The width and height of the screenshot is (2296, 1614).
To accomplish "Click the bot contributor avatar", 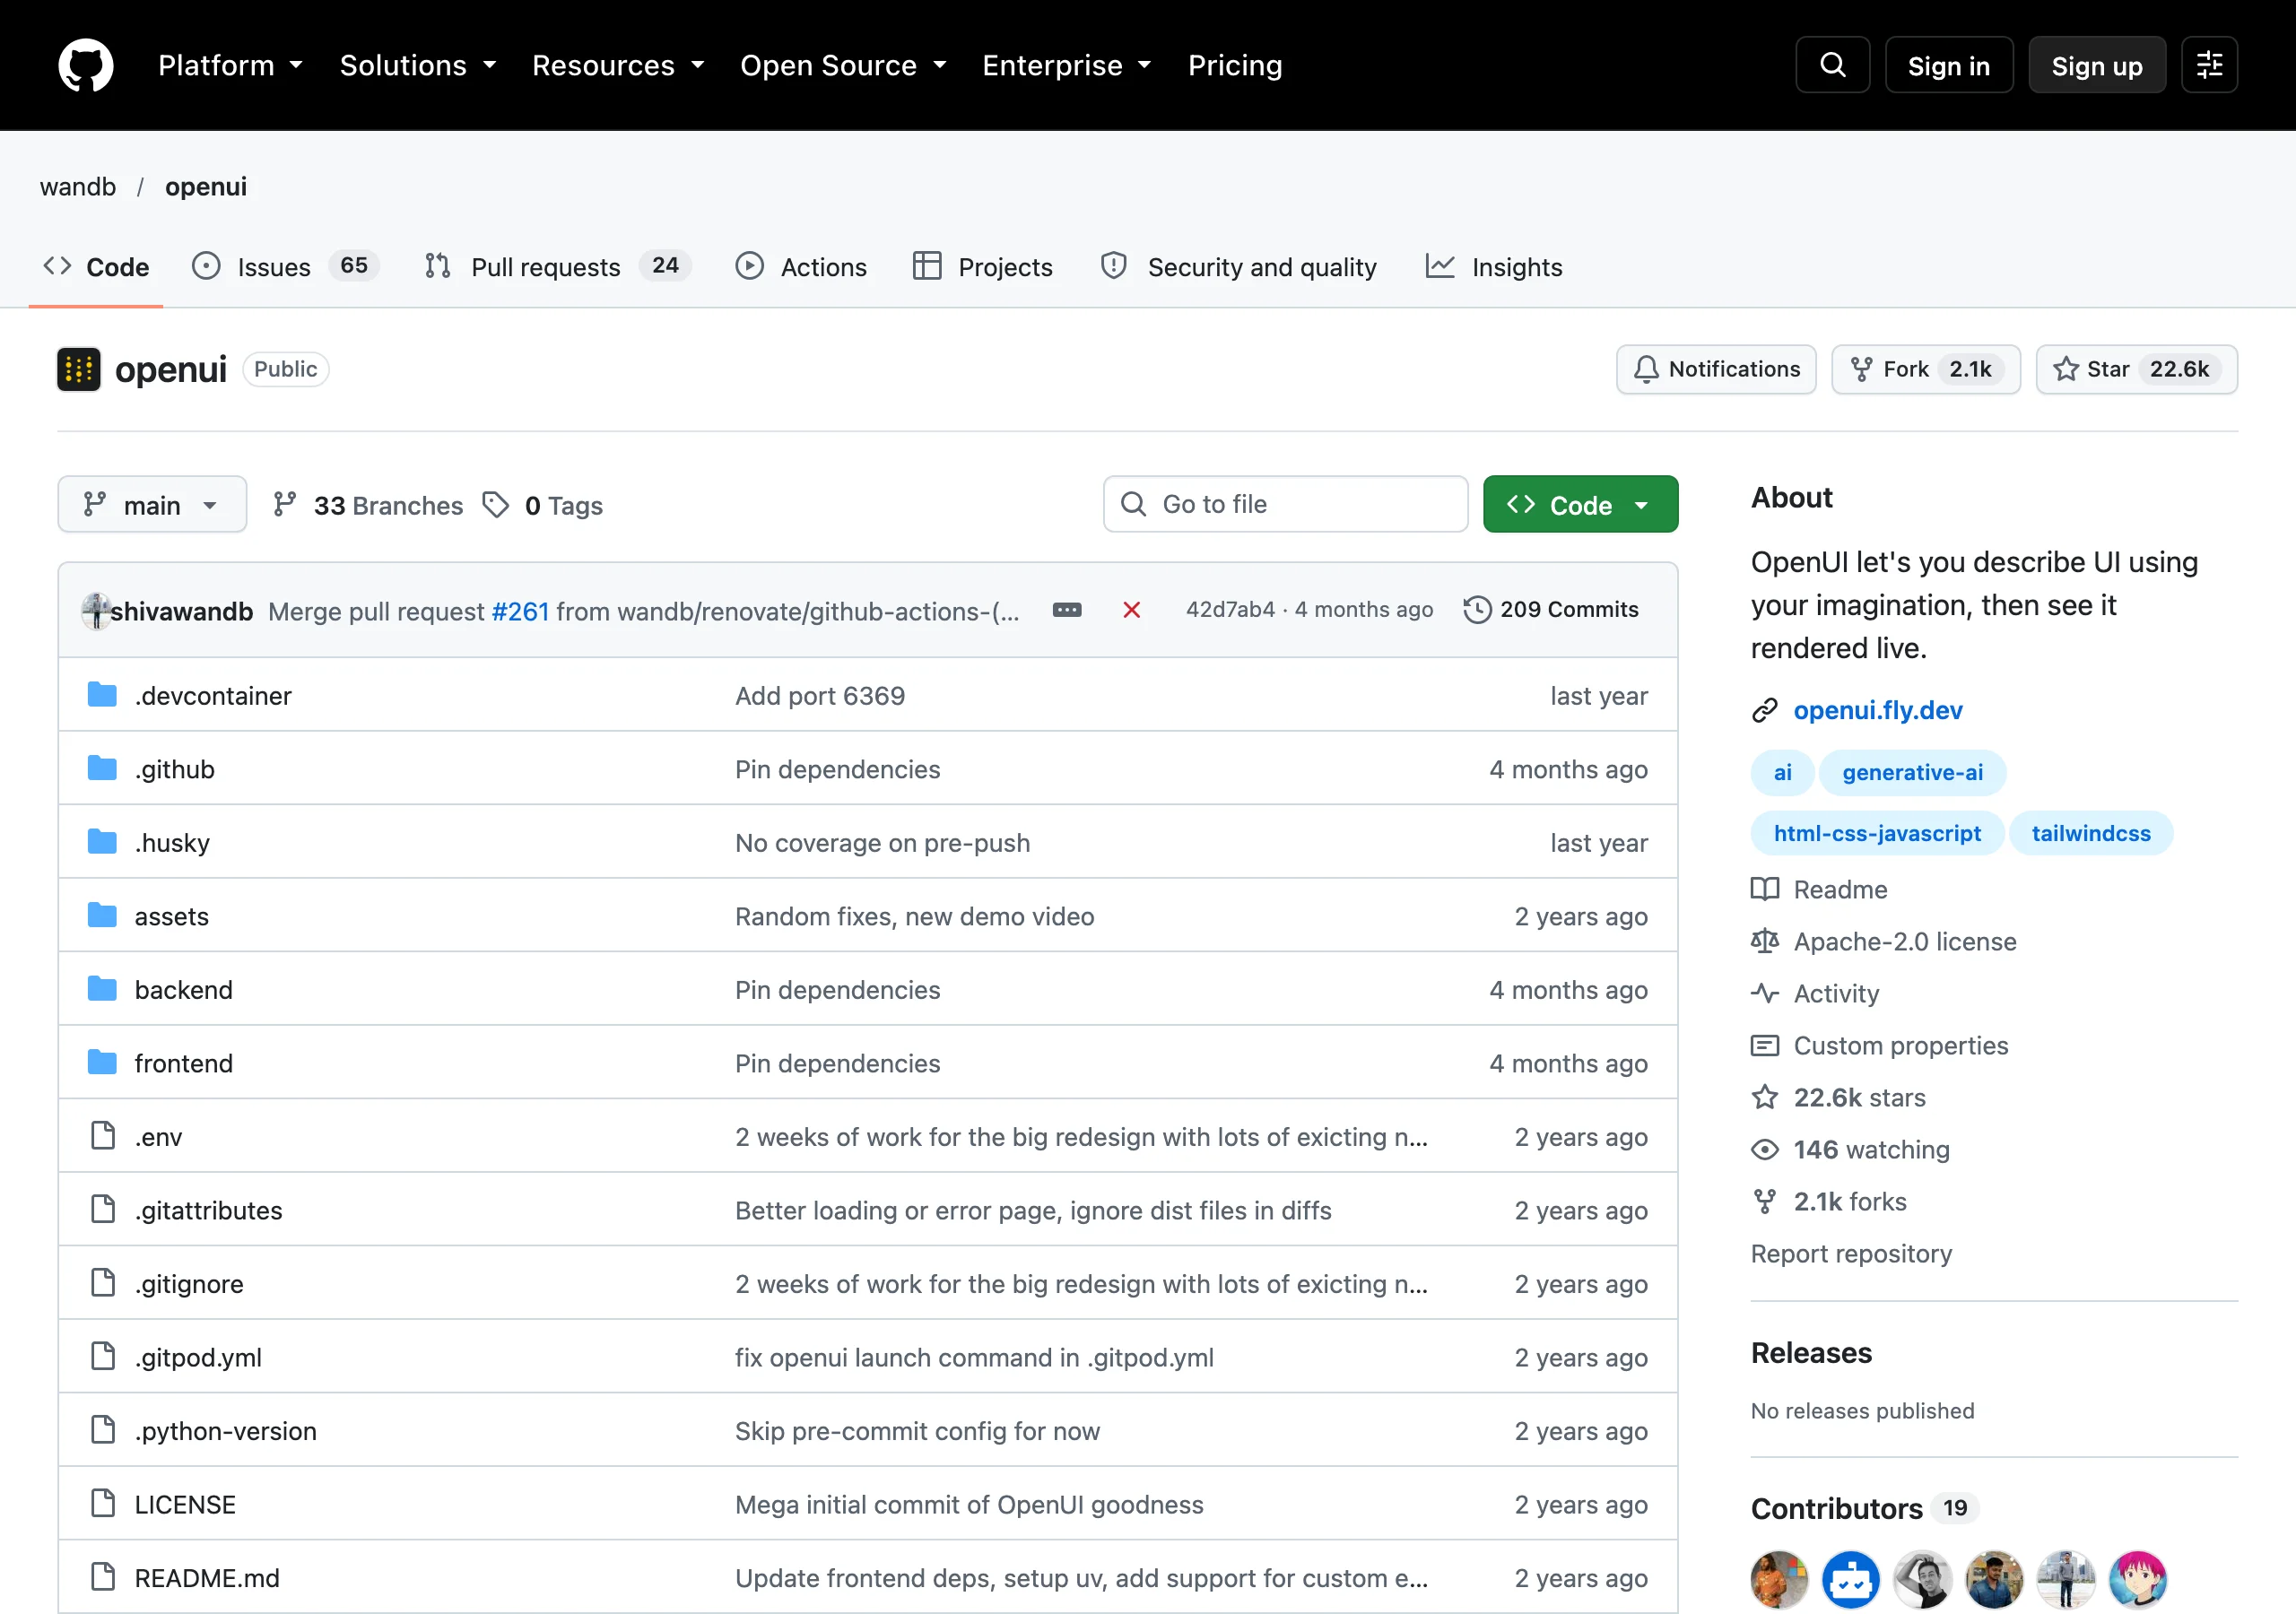I will click(1850, 1579).
